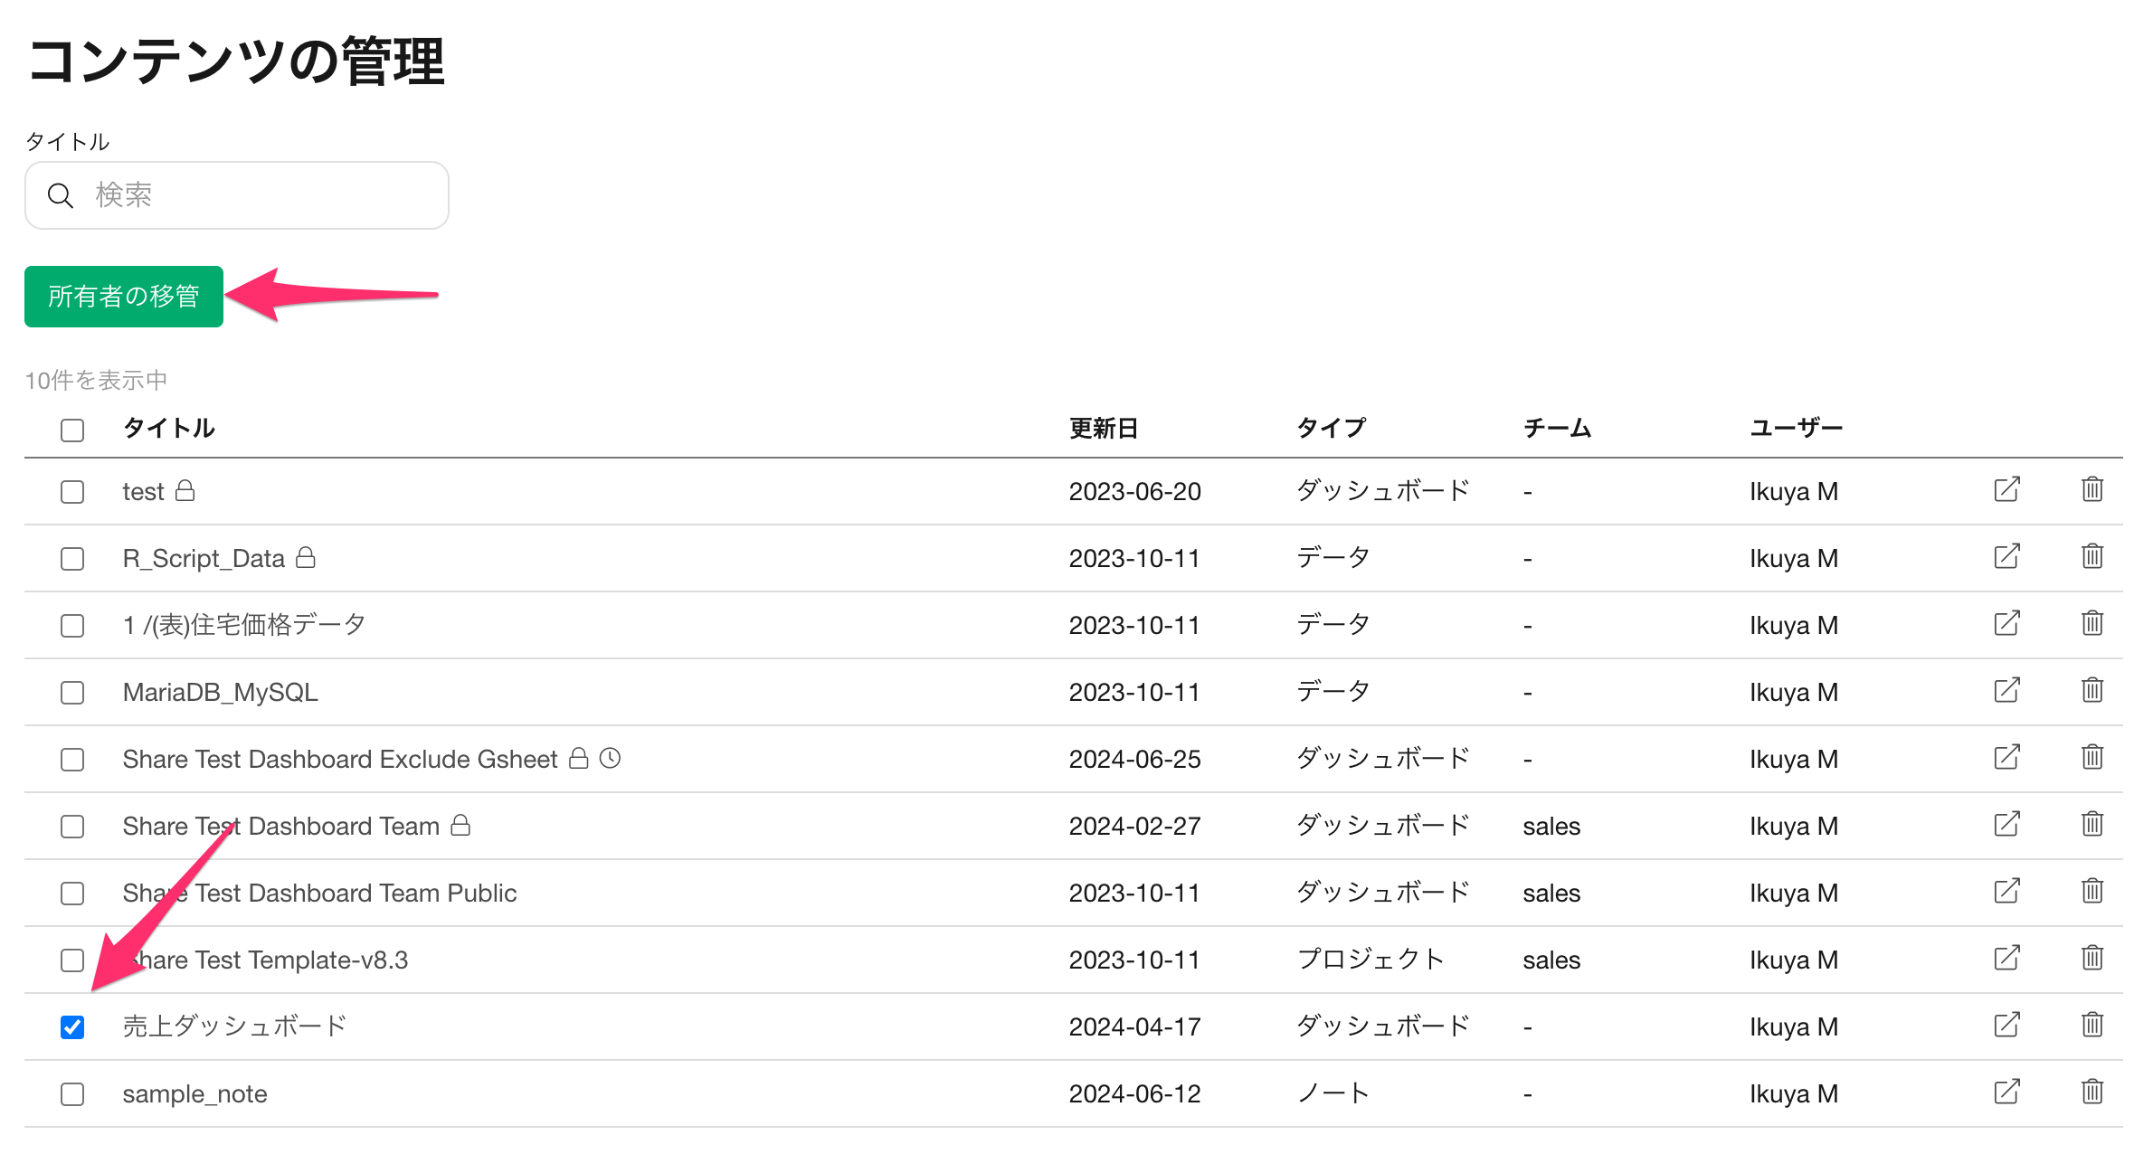Screen dimensions: 2153x1154
Task: Open Share Test Dashboard Exclude Gsheet externally
Action: (x=2006, y=758)
